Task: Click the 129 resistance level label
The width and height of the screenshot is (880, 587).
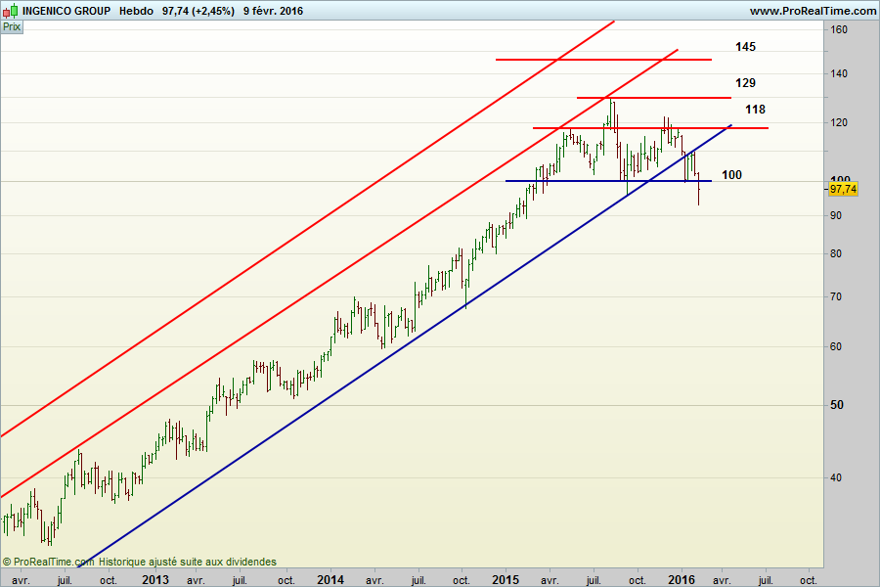Action: point(746,83)
